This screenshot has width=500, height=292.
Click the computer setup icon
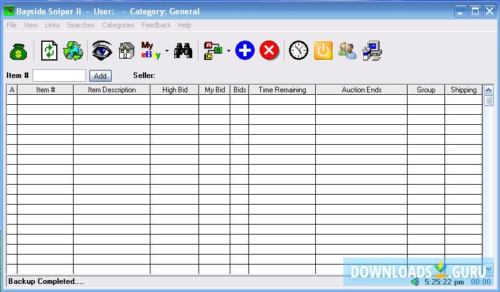[x=372, y=51]
